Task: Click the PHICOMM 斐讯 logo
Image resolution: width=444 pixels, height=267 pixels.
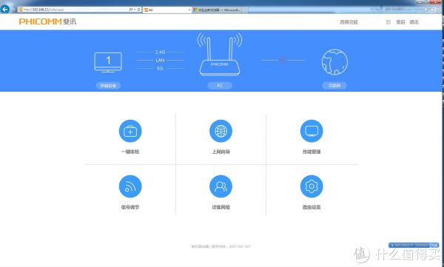Action: pyautogui.click(x=47, y=21)
